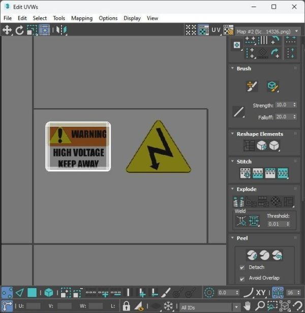
Task: Open the Tools menu
Action: coord(59,18)
